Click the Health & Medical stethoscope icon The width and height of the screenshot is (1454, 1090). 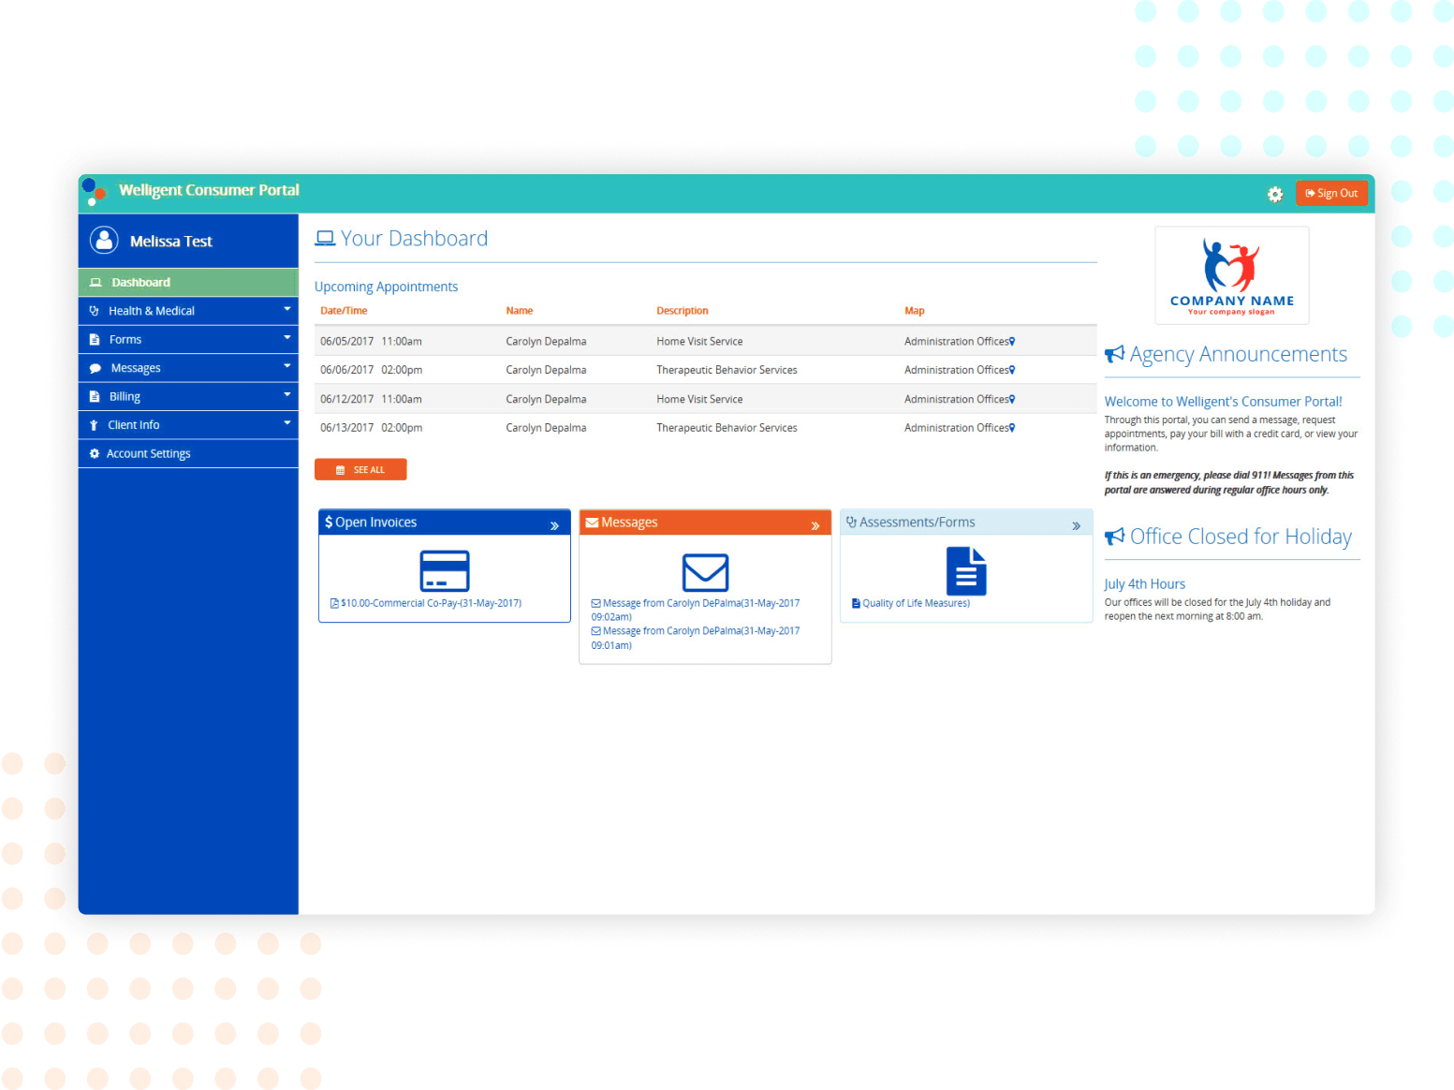tap(94, 311)
